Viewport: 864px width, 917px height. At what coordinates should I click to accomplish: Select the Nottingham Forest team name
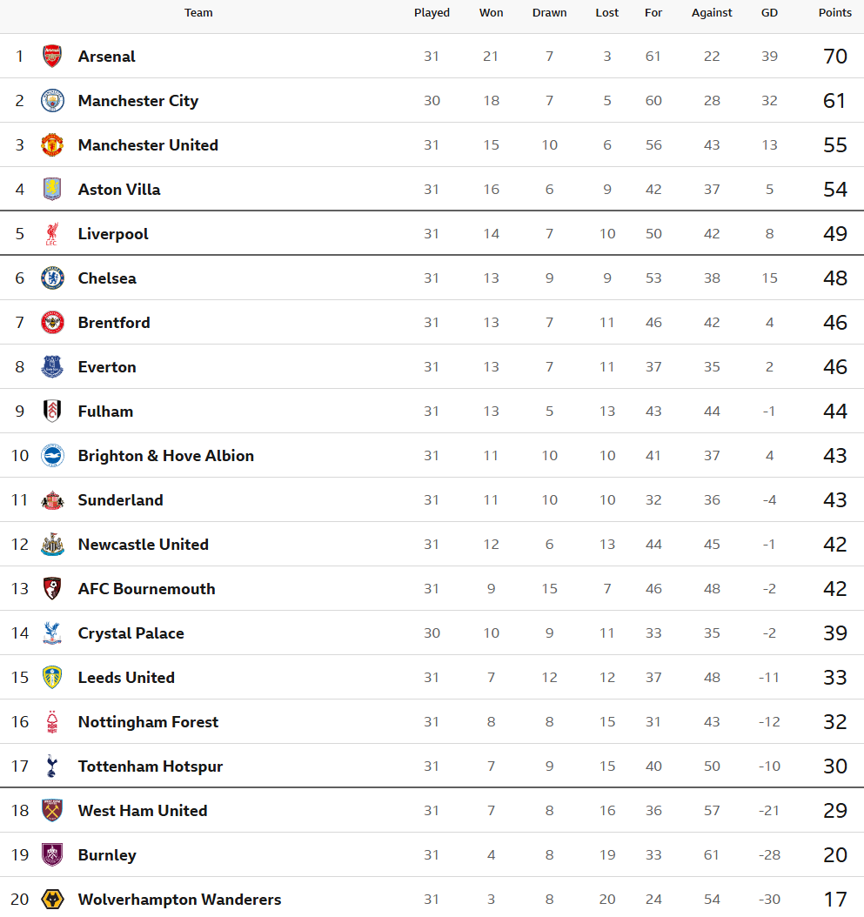[x=148, y=722]
